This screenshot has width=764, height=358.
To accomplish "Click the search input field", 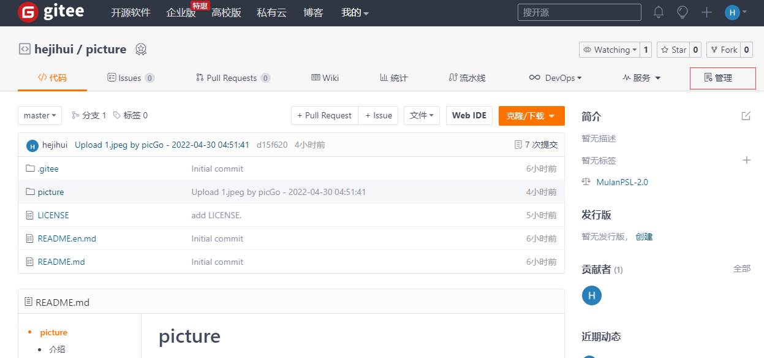I will point(579,12).
